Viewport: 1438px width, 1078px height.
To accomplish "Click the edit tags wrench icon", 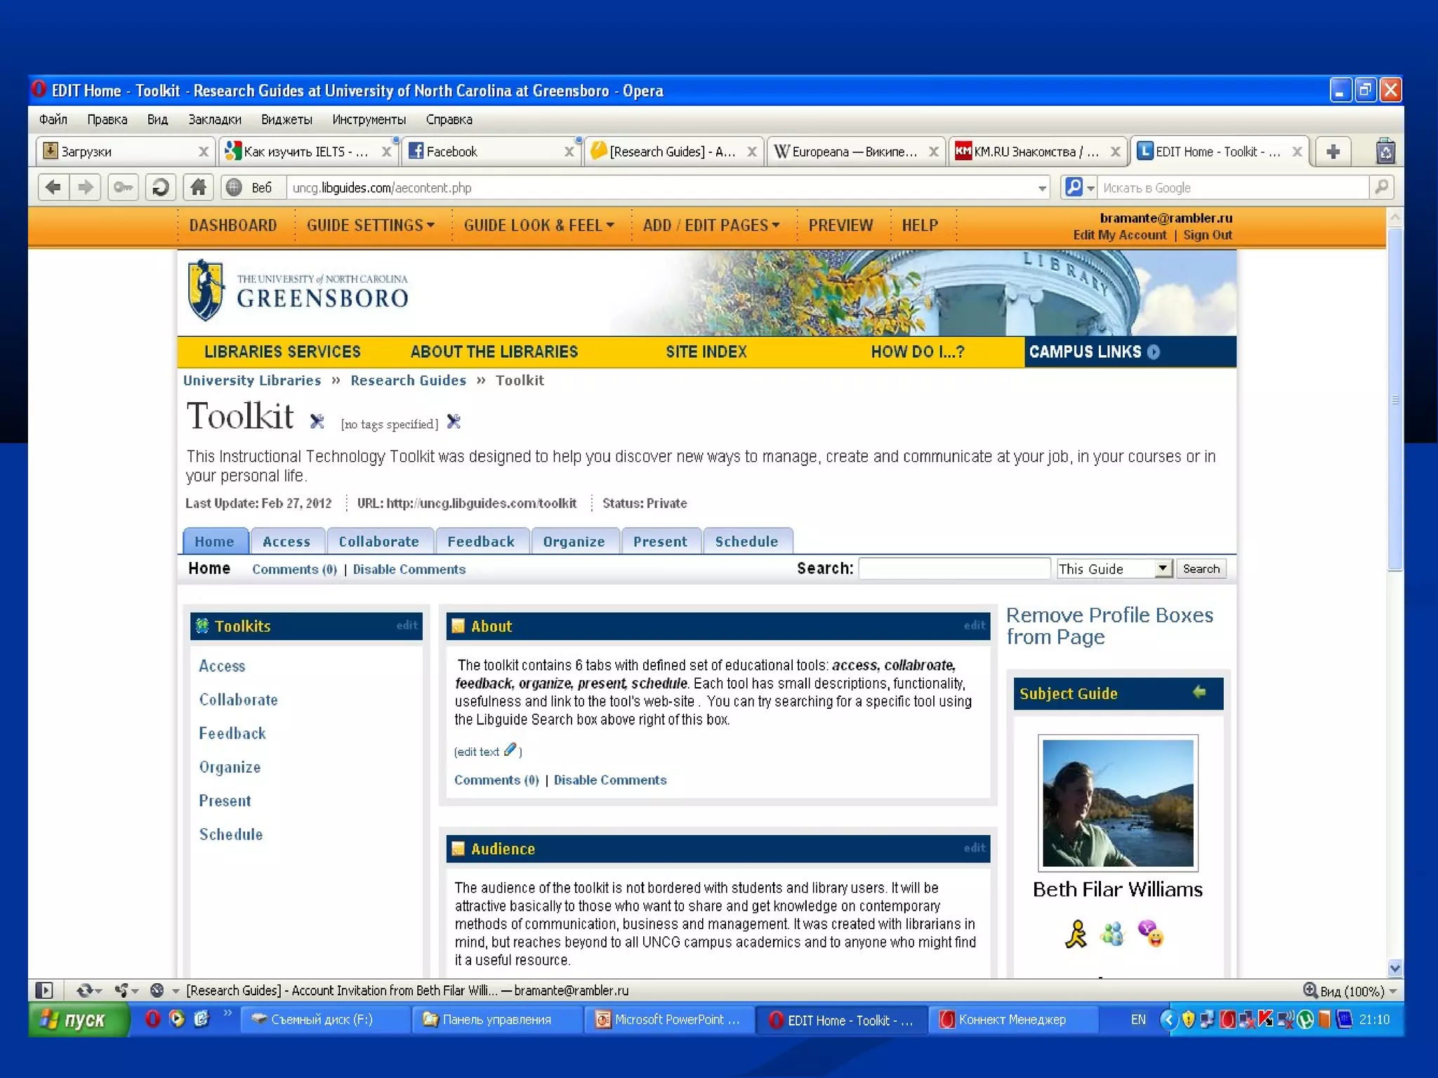I will coord(454,421).
